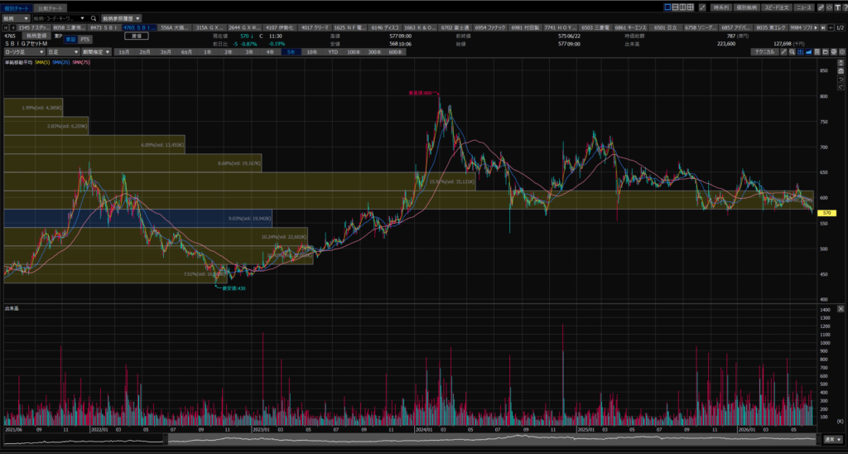Select the four-pane grid layout icon
This screenshot has width=848, height=454.
[690, 7]
